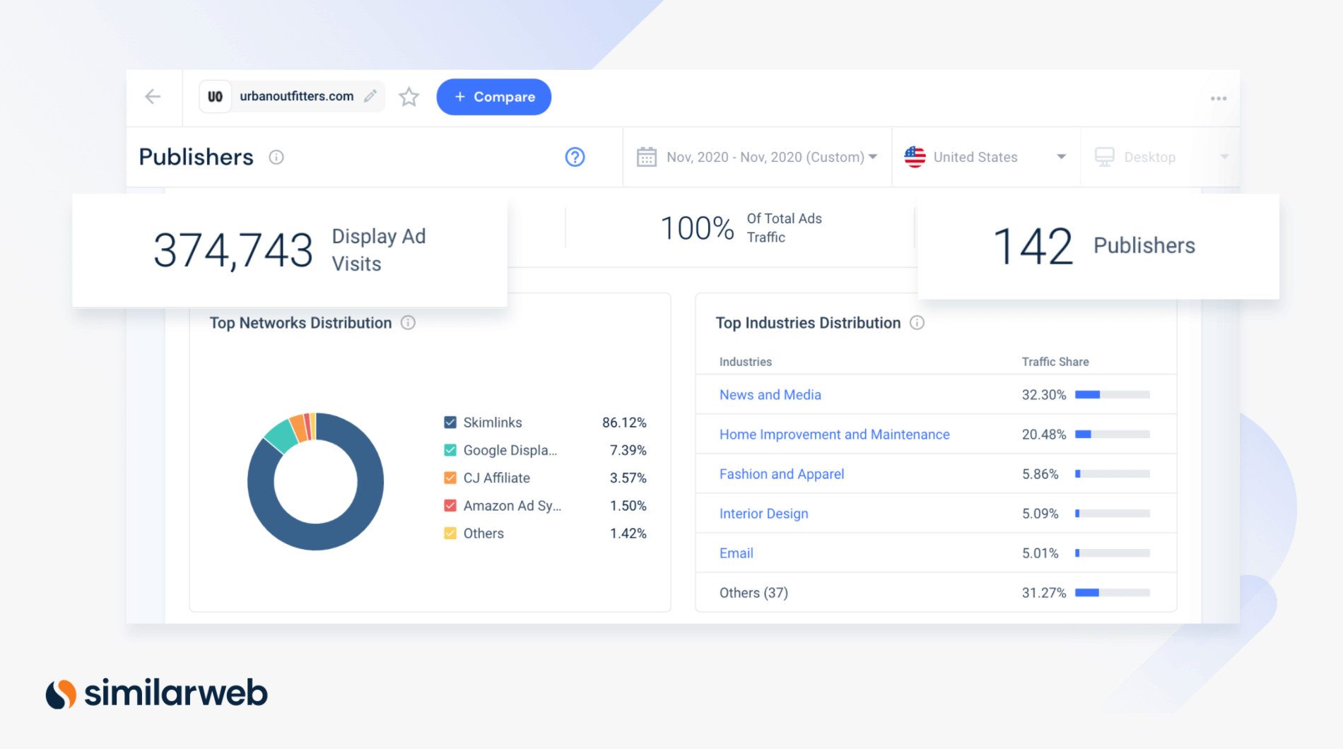Click the Traffic Share column header
Image resolution: width=1343 pixels, height=749 pixels.
[1055, 362]
